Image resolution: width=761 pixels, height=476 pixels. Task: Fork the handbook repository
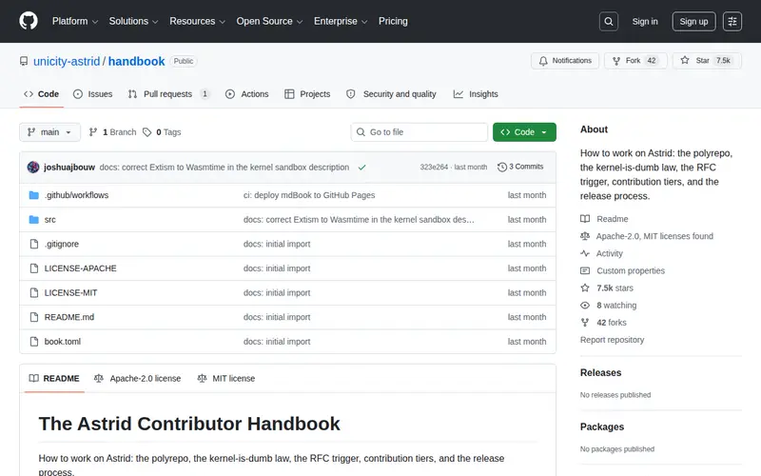pyautogui.click(x=635, y=61)
